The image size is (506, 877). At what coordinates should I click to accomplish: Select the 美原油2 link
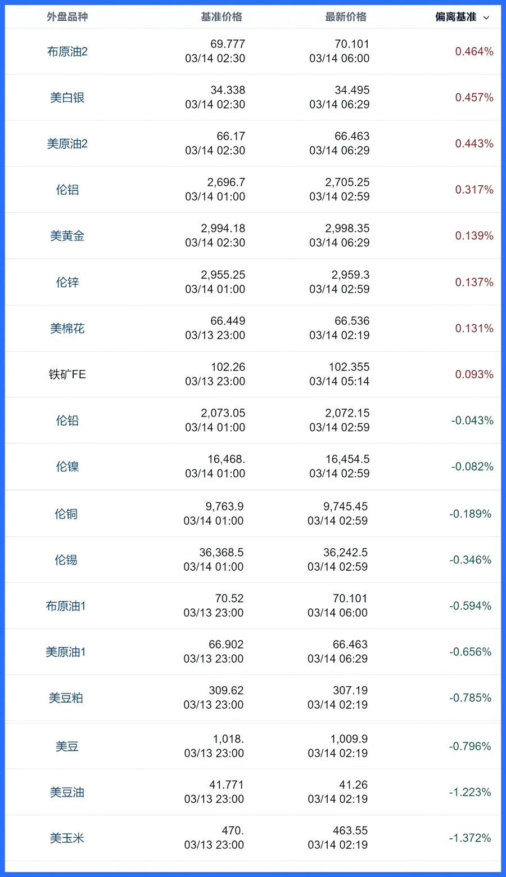click(x=67, y=144)
